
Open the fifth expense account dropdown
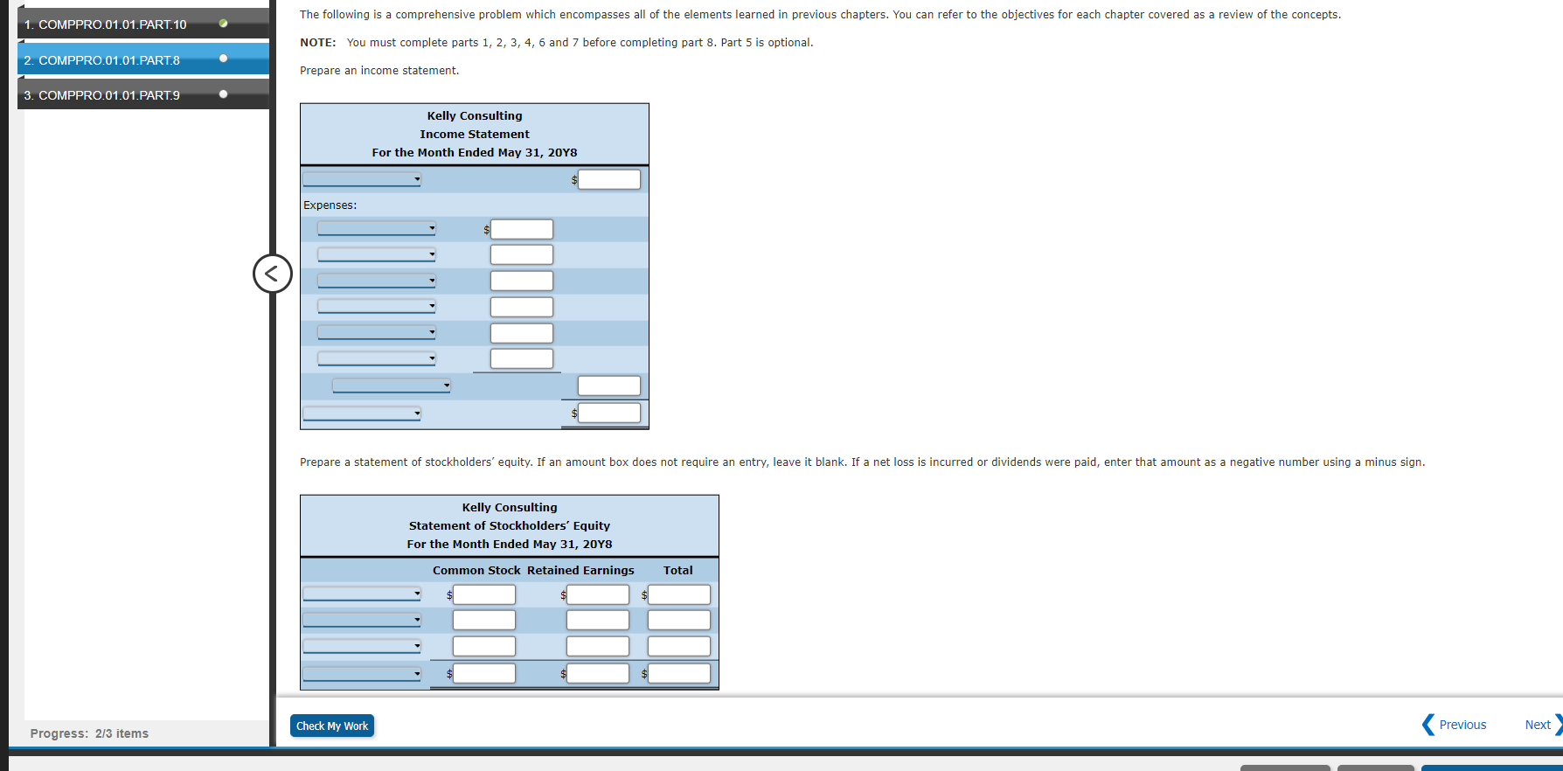pos(377,332)
